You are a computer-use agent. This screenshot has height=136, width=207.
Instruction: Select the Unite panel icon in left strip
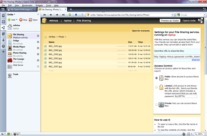(x=3, y=28)
